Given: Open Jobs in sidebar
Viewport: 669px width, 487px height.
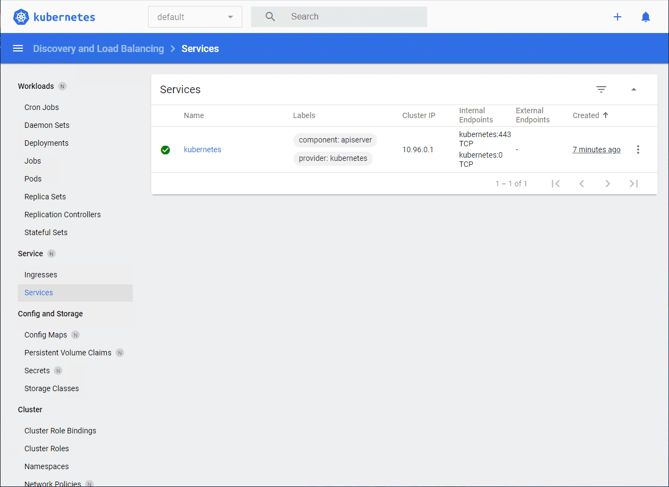Looking at the screenshot, I should coord(33,161).
